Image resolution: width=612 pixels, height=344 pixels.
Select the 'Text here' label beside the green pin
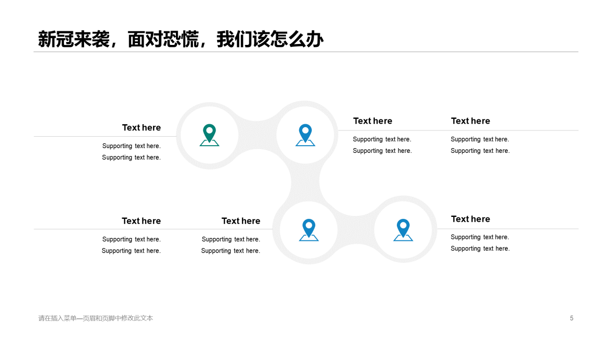pyautogui.click(x=141, y=128)
